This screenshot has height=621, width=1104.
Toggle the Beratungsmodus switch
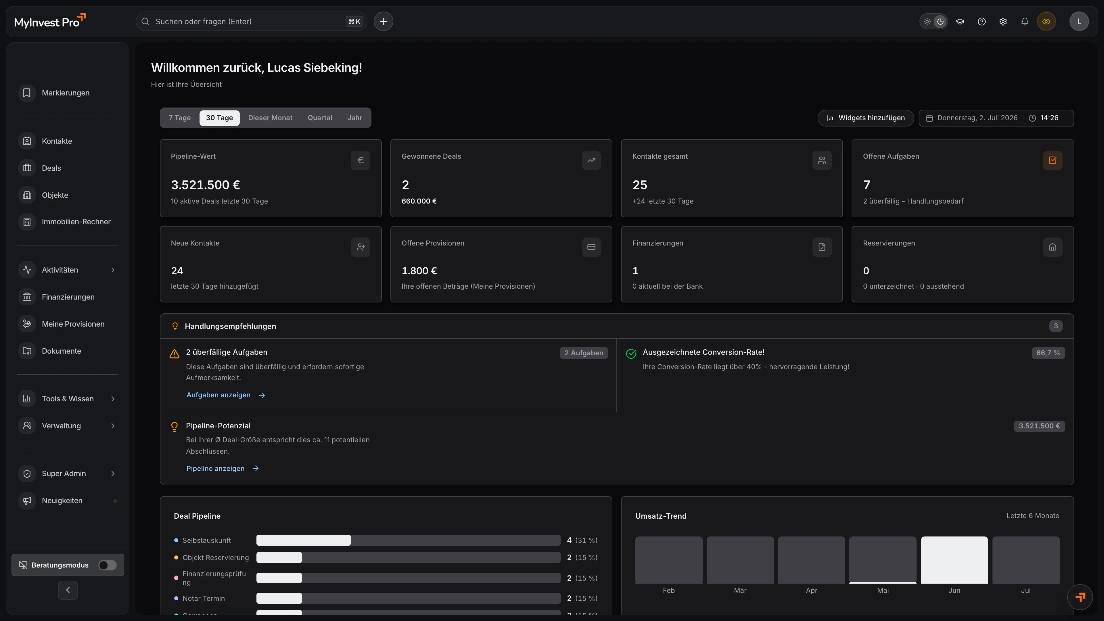tap(107, 565)
